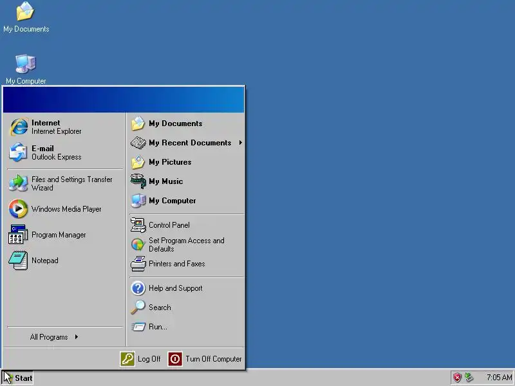Launch Files and Settings Transfer Wizard icon
515x386 pixels.
[19, 183]
